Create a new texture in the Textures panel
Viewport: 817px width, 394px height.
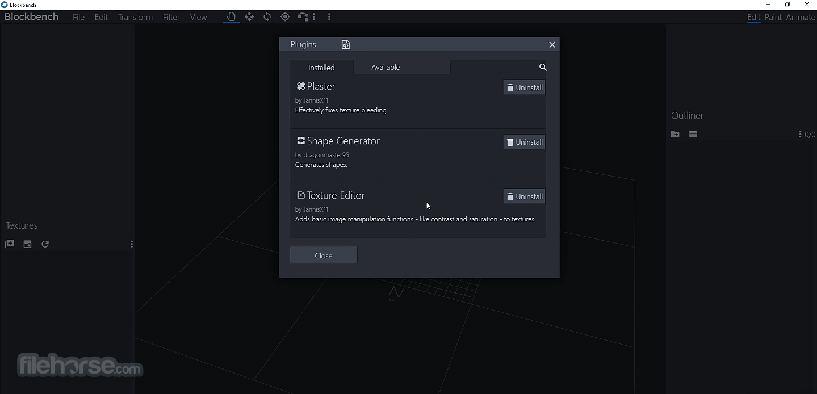pyautogui.click(x=27, y=244)
